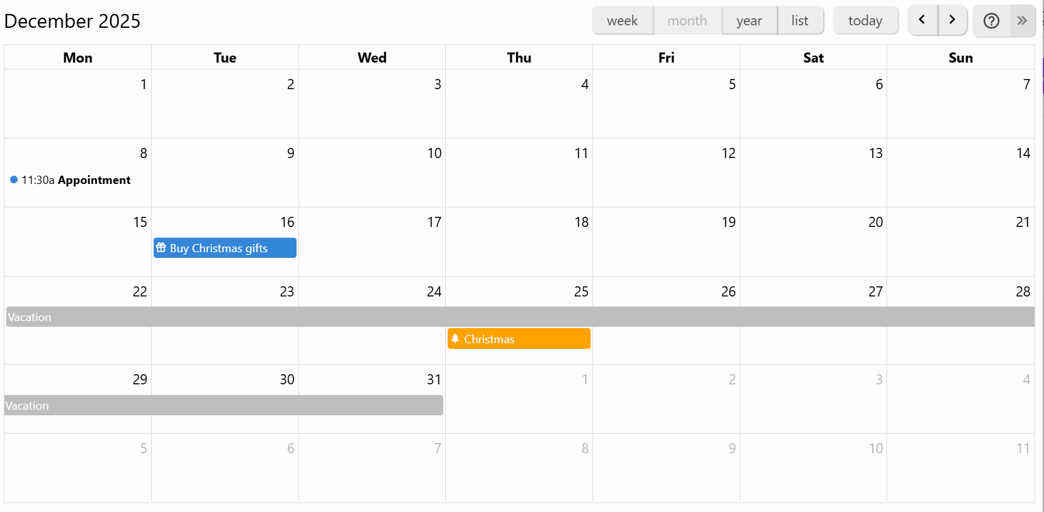Switch to list view

click(x=800, y=21)
